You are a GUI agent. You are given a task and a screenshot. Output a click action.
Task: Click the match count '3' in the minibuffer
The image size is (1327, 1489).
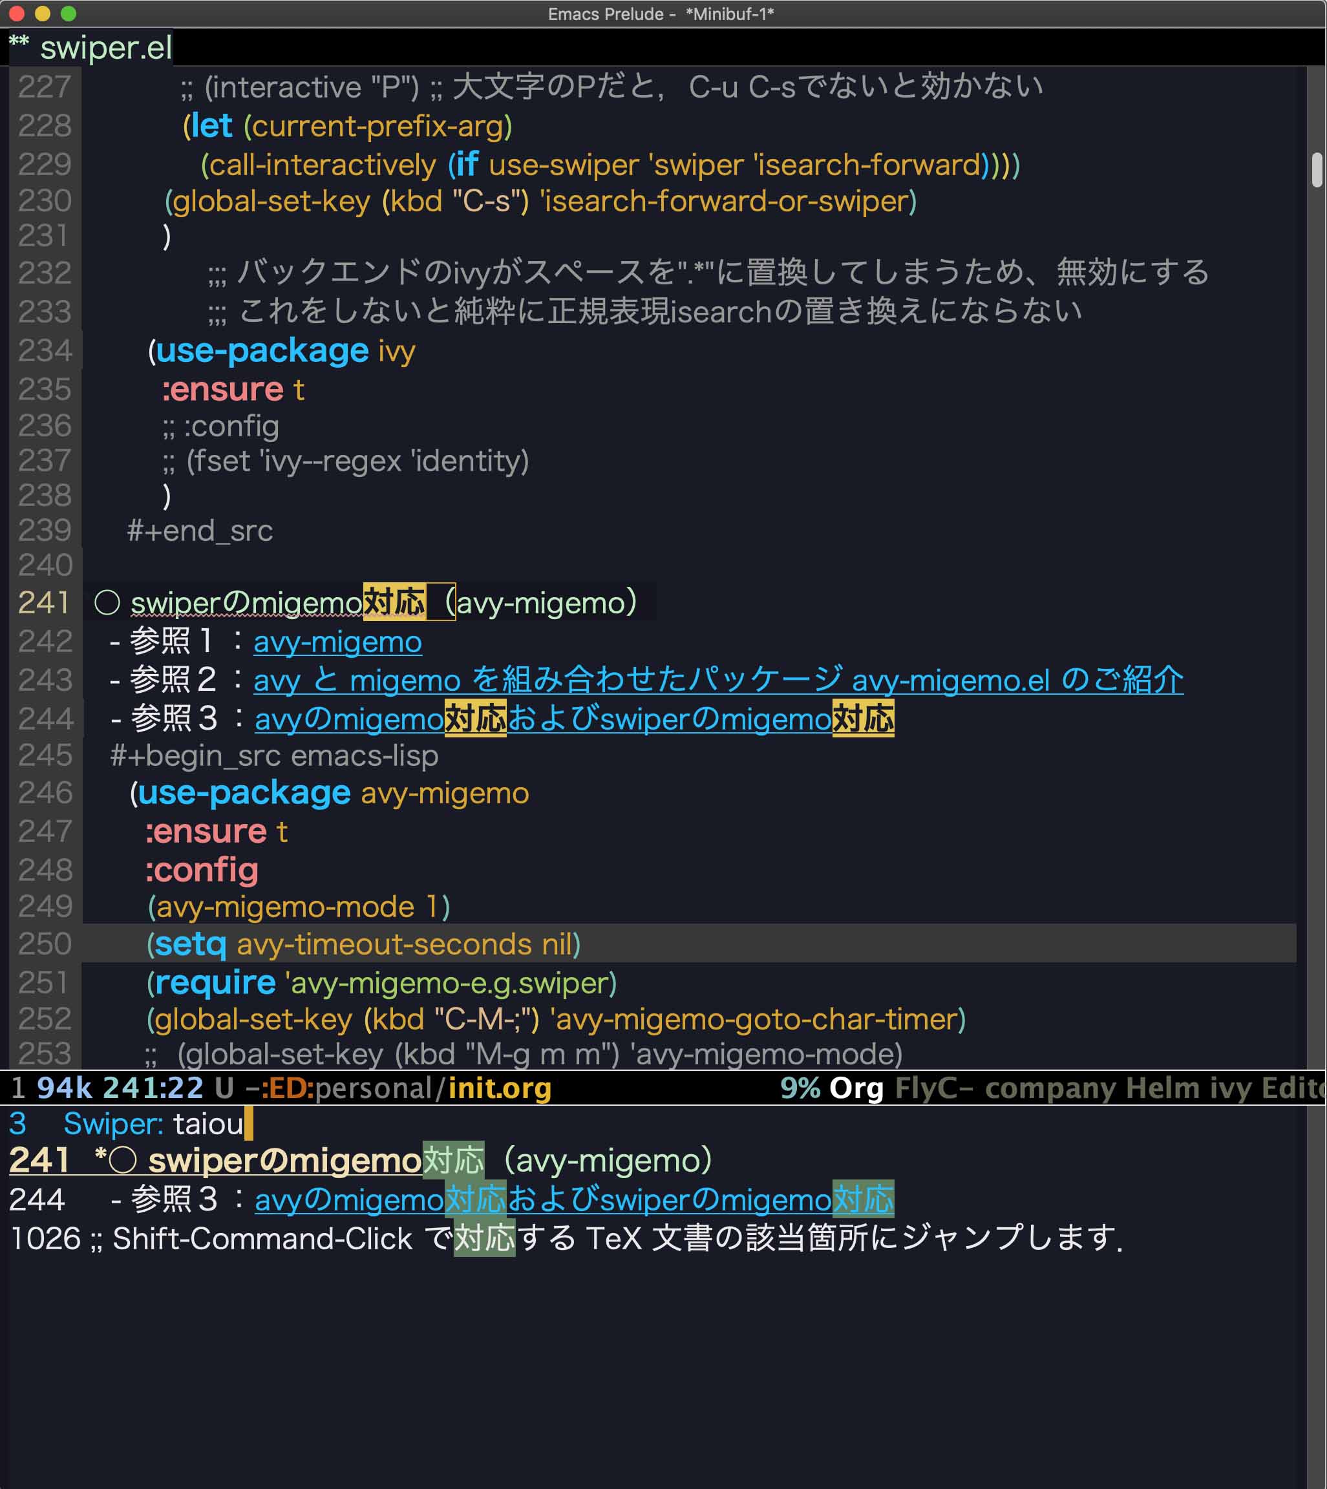(x=18, y=1123)
